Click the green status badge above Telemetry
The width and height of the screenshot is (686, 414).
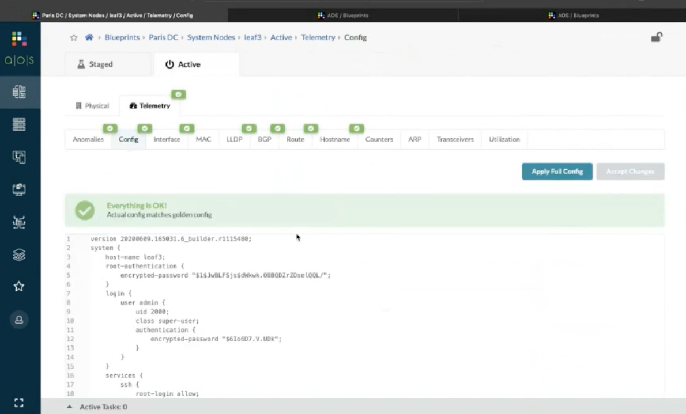179,94
